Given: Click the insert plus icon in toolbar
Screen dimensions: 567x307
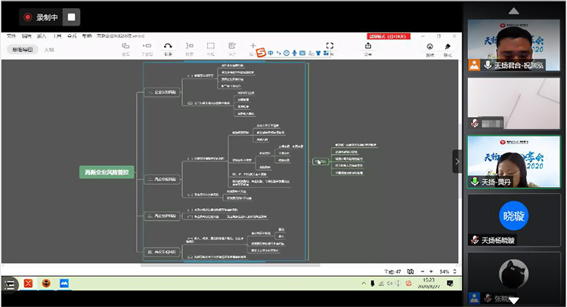Looking at the screenshot, I should (253, 45).
